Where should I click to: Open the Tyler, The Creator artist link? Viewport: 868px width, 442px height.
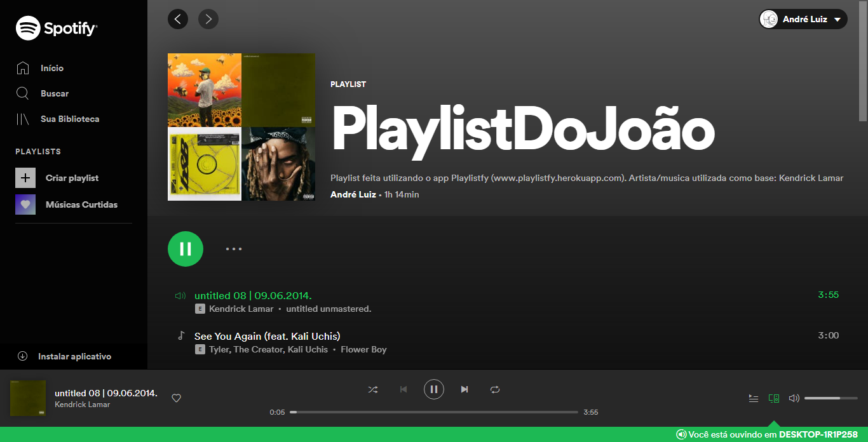tap(246, 349)
